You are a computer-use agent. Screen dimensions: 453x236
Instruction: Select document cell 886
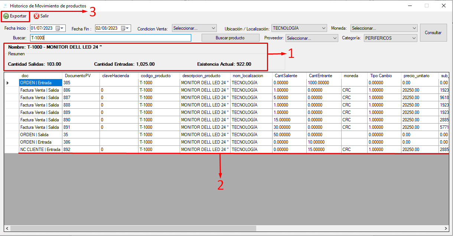81,90
